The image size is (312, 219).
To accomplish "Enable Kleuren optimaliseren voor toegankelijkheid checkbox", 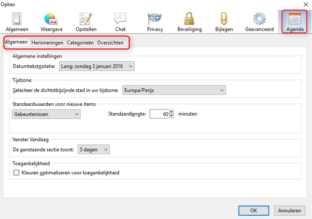I will pos(16,173).
